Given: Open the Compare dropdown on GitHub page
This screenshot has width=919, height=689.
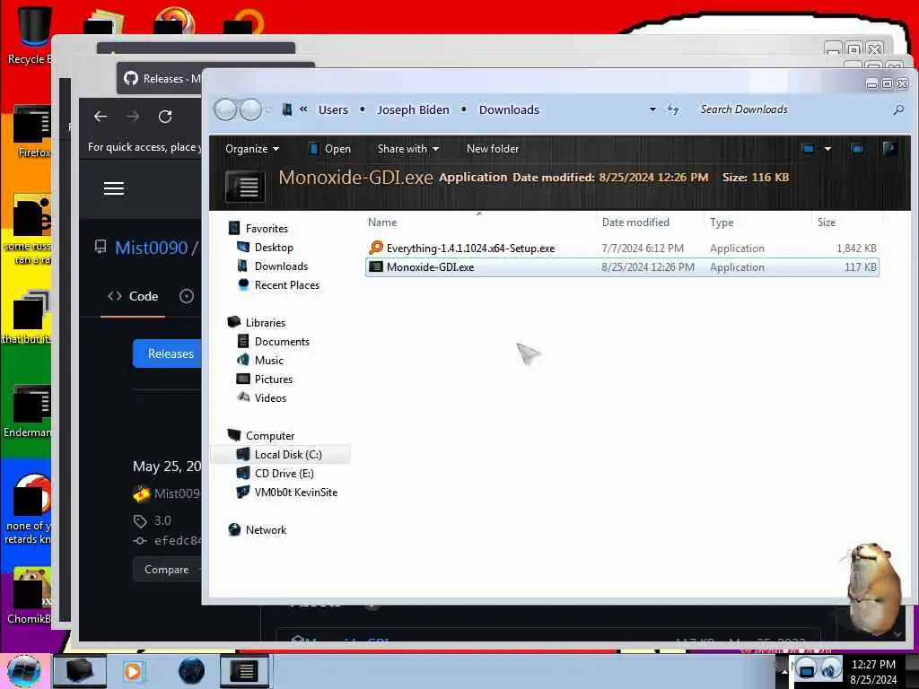Looking at the screenshot, I should coord(168,570).
